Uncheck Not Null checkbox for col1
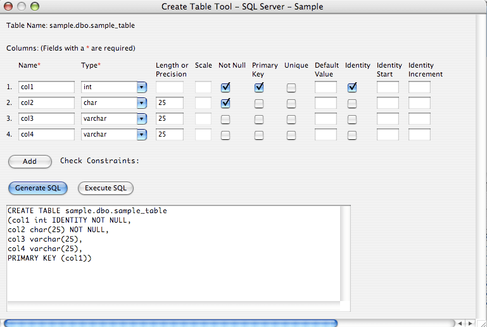Viewport: 487px width, 327px height. (x=225, y=87)
